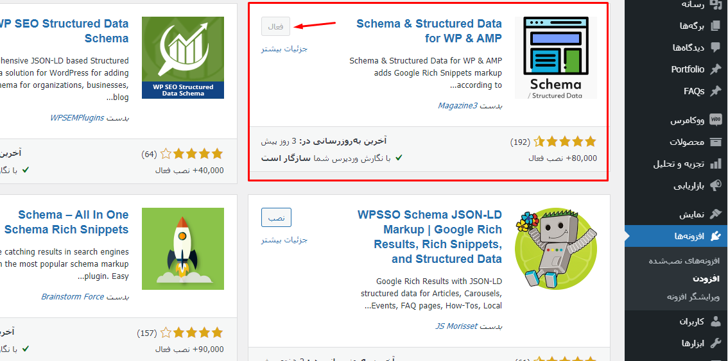Open the FAQs menu item
Screen dimensions: 728x361
676,91
